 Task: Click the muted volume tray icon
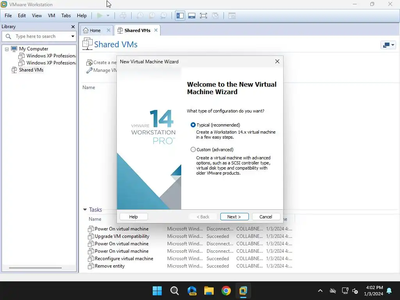point(355,291)
